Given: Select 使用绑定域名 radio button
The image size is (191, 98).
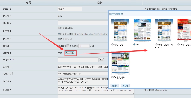Looking at the screenshot, I should click(59, 28).
